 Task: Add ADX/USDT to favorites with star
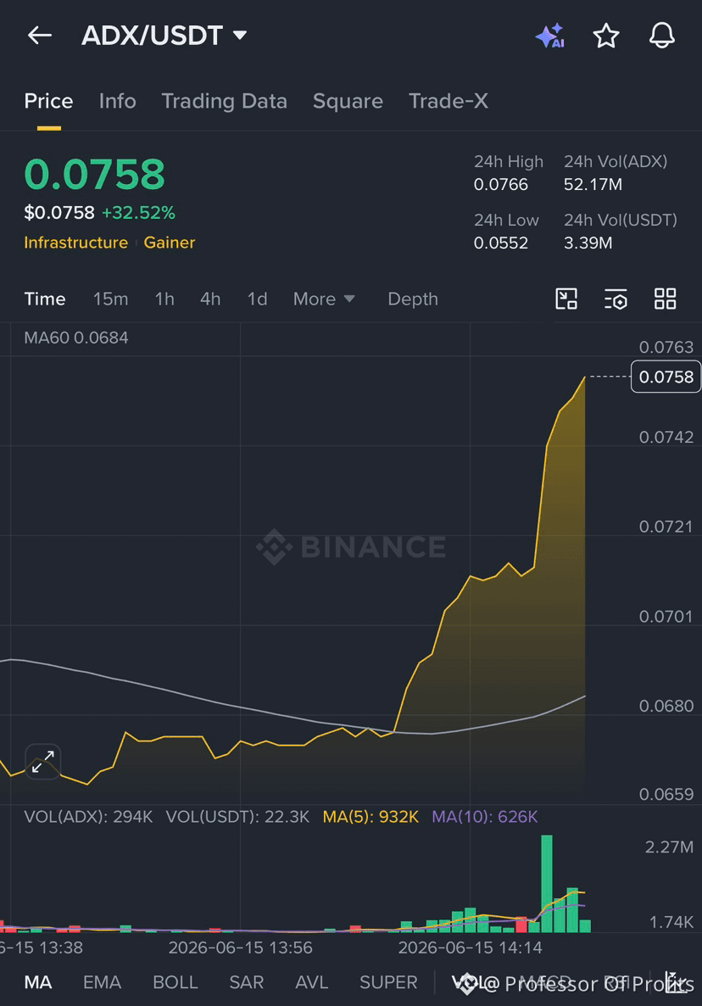pyautogui.click(x=606, y=36)
